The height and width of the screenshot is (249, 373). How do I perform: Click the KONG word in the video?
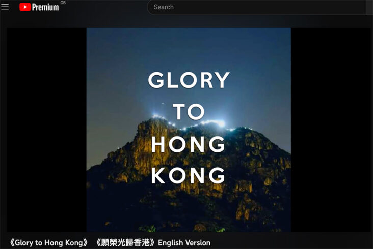pos(188,175)
